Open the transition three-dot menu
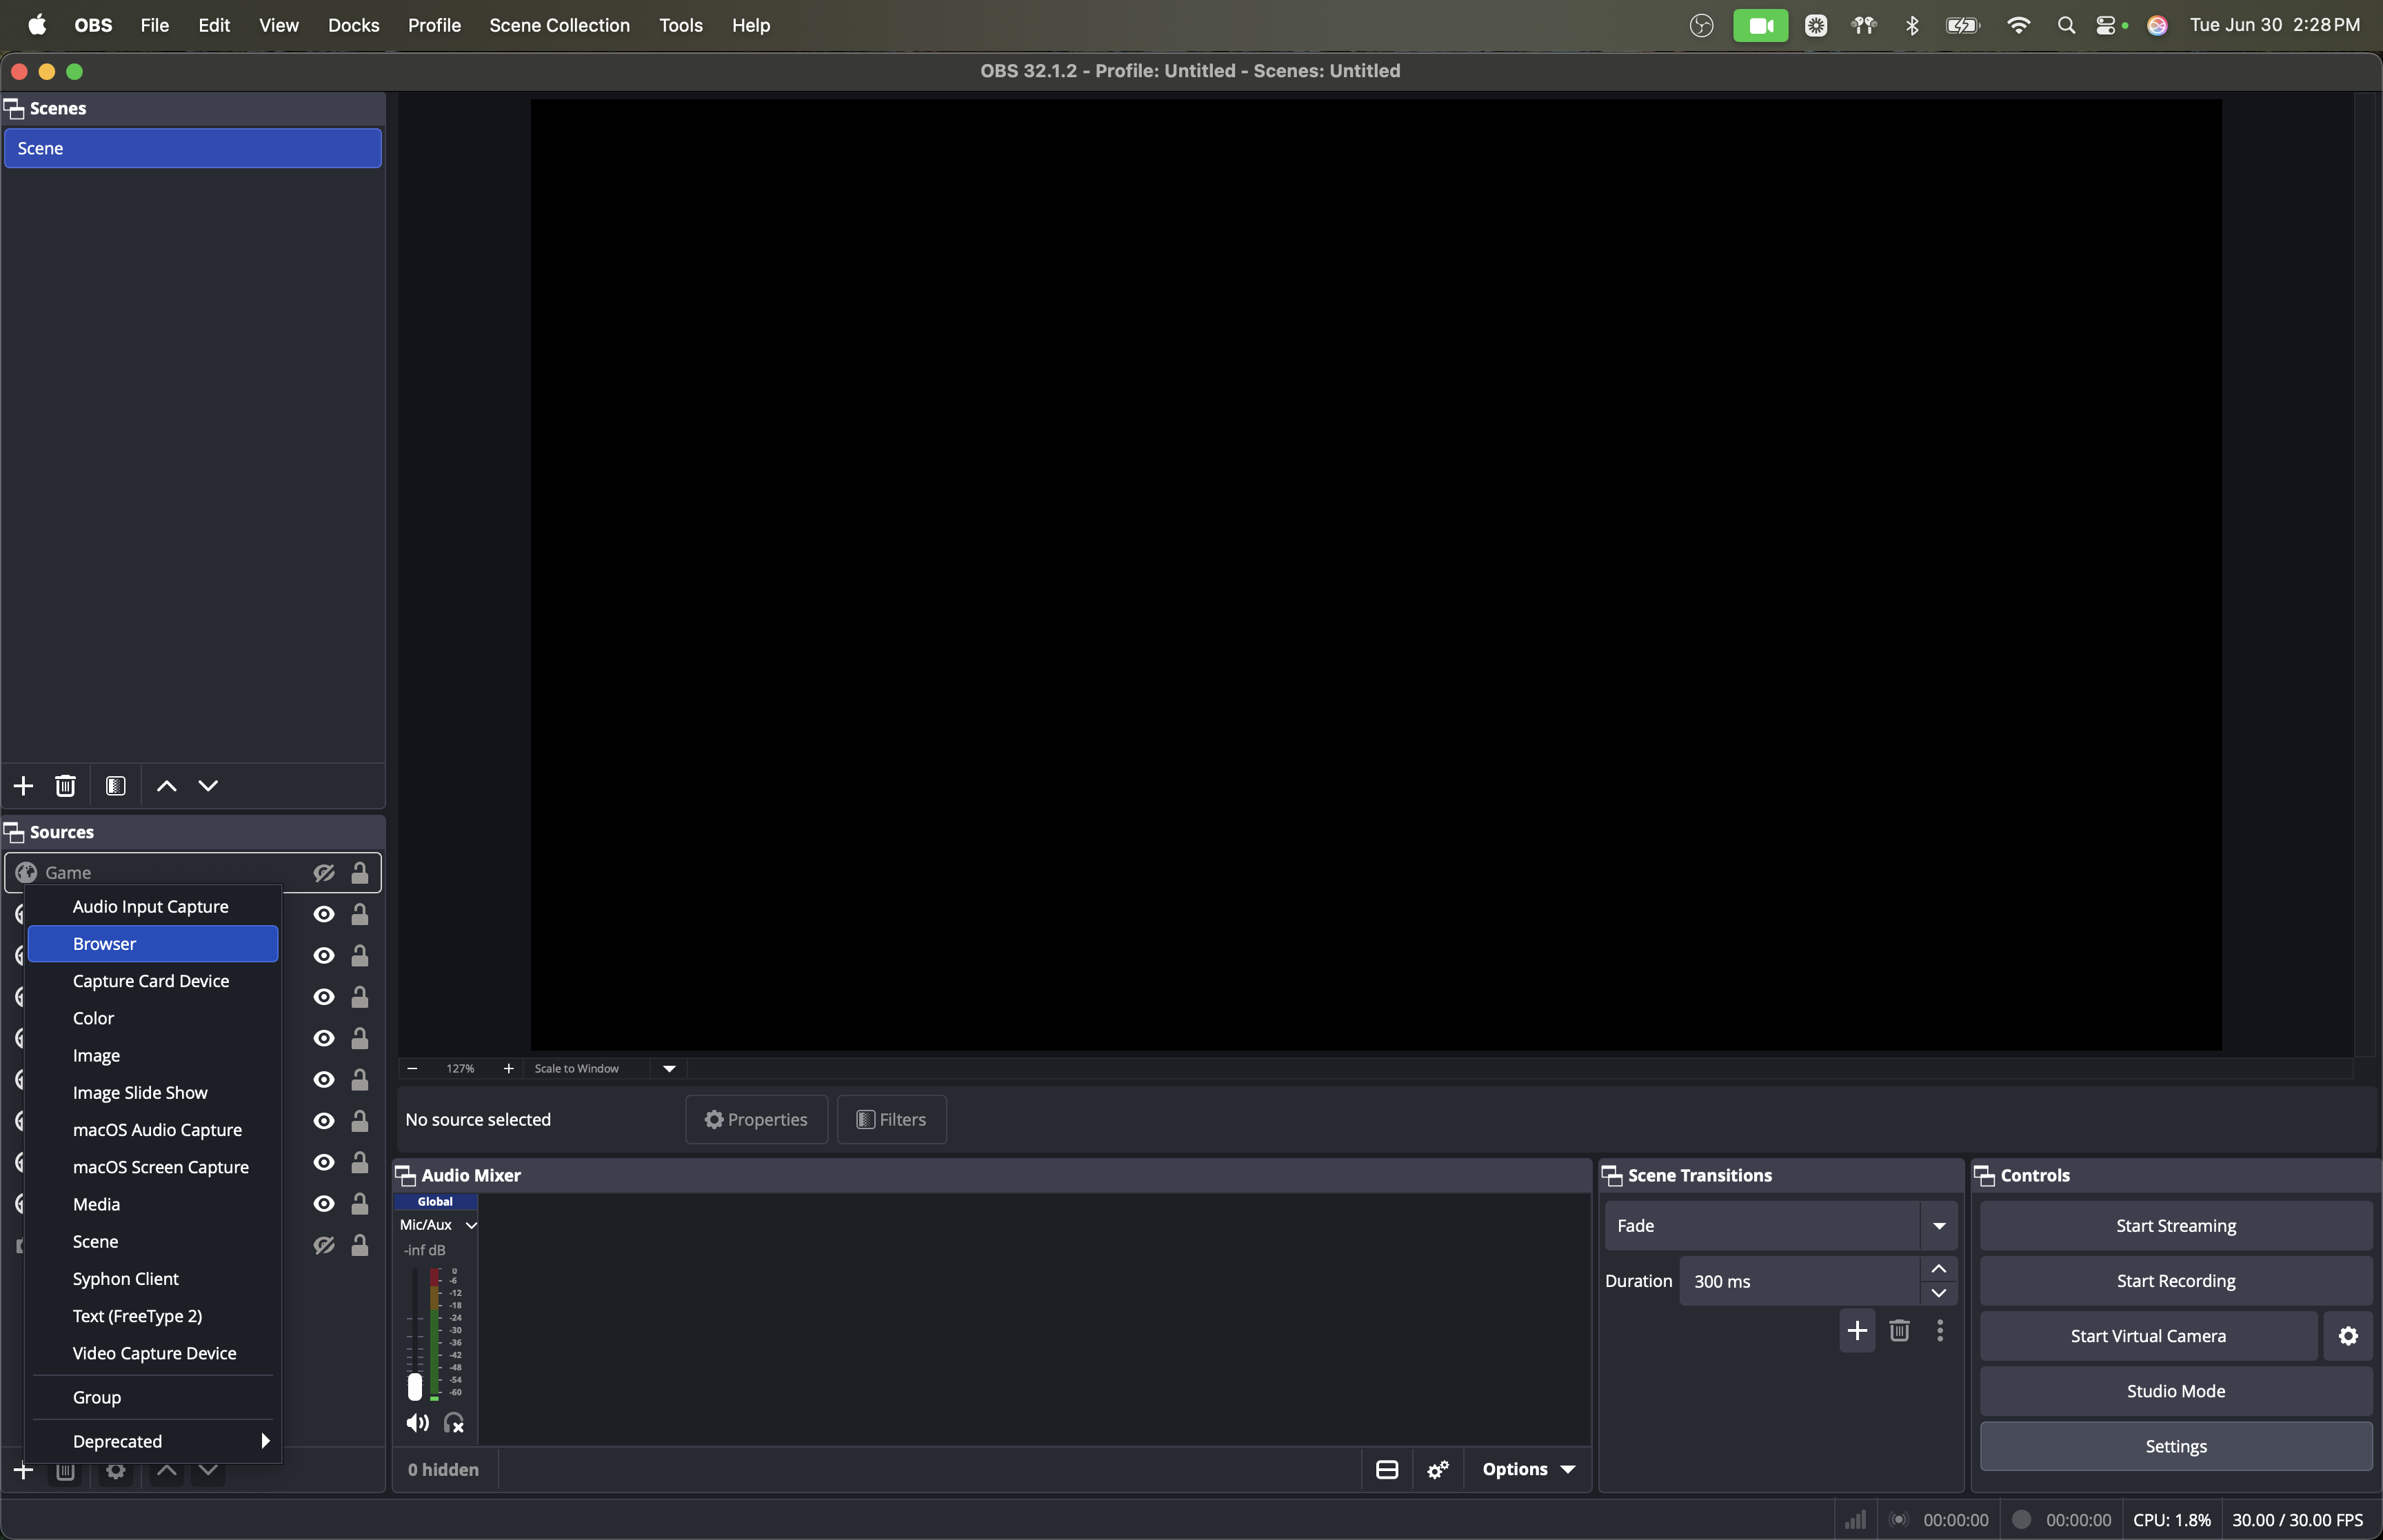The width and height of the screenshot is (2383, 1540). (x=1940, y=1330)
